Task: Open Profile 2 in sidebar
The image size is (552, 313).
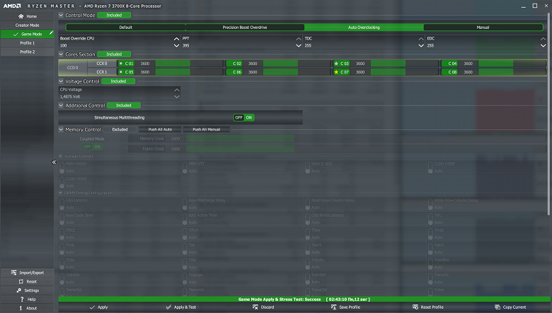Action: [28, 52]
